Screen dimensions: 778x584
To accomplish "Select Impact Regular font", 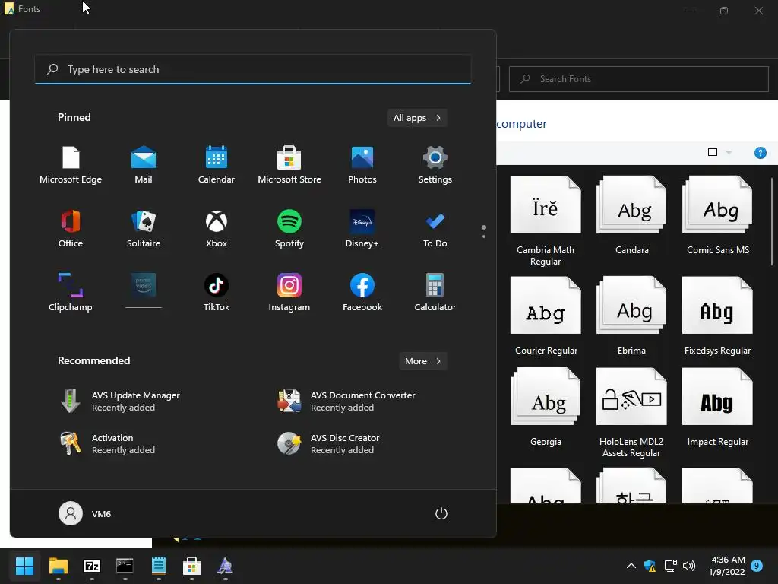I will (x=717, y=408).
